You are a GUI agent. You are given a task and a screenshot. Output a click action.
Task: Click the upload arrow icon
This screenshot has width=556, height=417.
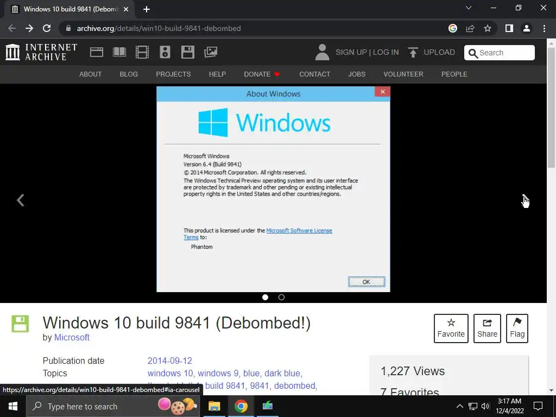[413, 53]
